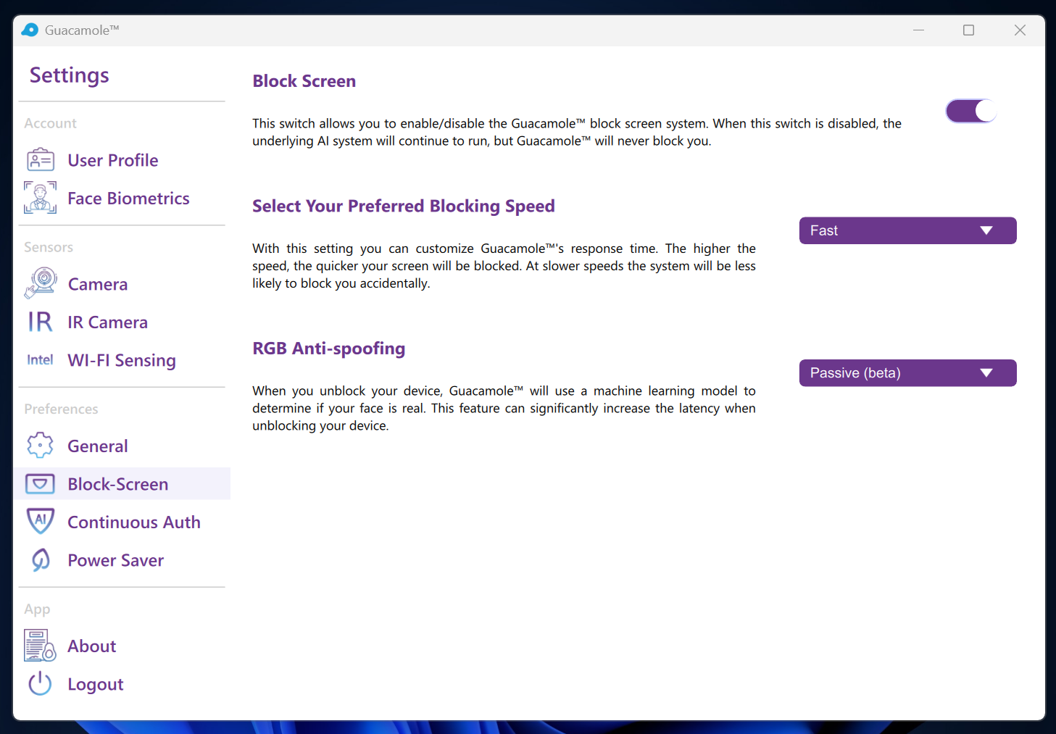
Task: Click the Continuous Auth shield icon
Action: [41, 522]
